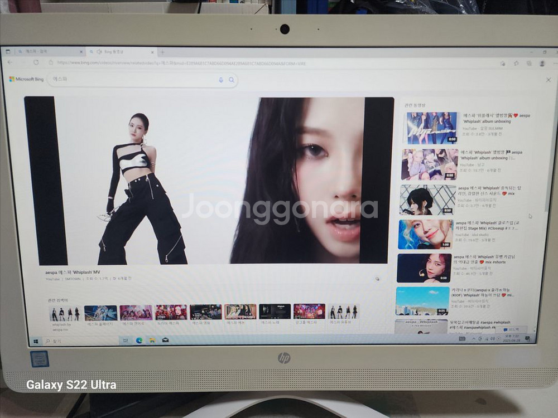The width and height of the screenshot is (558, 418).
Task: Select sixth related search group photo thumbnail
Action: (240, 312)
